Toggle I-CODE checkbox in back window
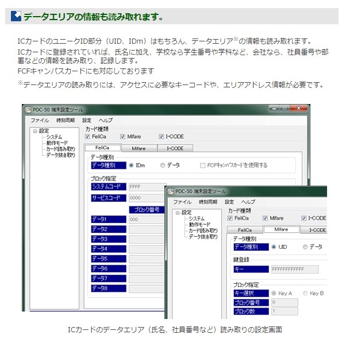Viewport: 342px width, 342px height. point(161,137)
